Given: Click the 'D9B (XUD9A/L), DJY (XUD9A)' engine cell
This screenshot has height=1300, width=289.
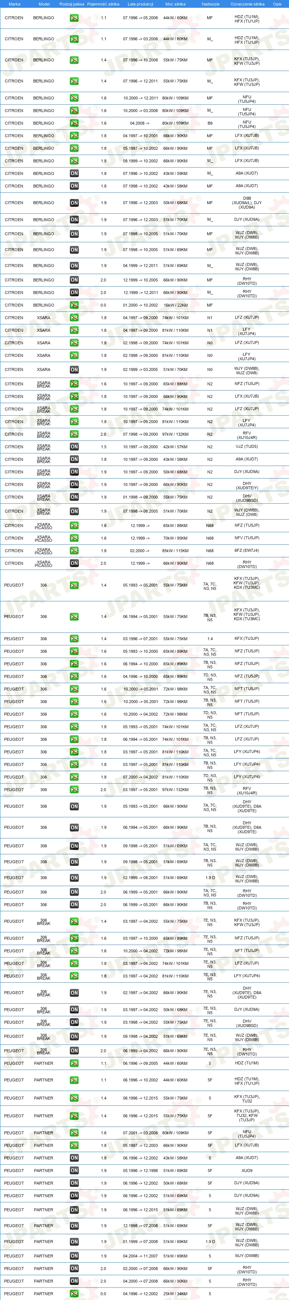Looking at the screenshot, I should (x=246, y=203).
